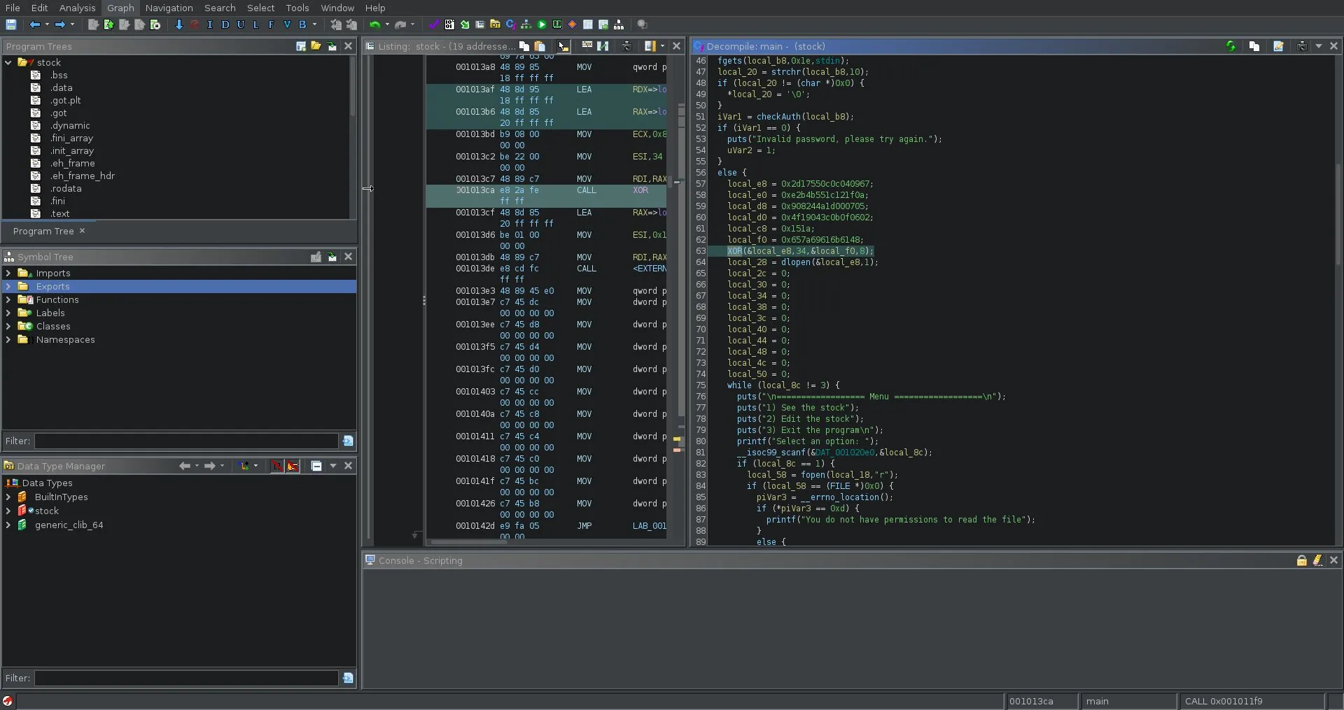Click the XOR function call in the decompiler
This screenshot has height=710, width=1344.
(x=734, y=251)
